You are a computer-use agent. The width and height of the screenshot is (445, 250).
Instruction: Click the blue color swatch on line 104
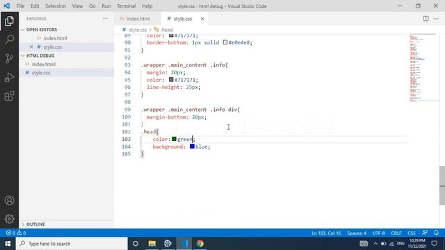point(192,147)
